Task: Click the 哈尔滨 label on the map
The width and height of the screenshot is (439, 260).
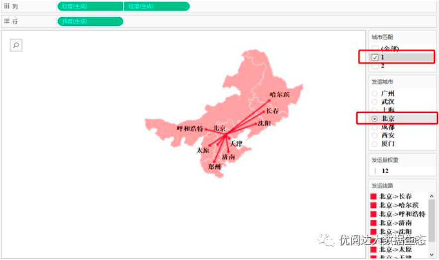Action: point(279,94)
